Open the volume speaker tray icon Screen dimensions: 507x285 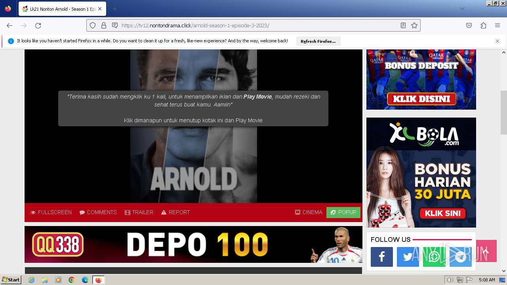tap(450, 280)
